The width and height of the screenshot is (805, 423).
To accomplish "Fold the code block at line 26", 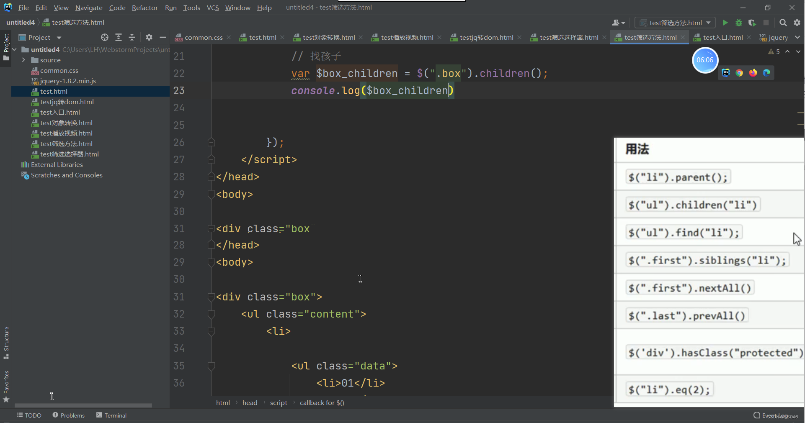I will pos(212,142).
